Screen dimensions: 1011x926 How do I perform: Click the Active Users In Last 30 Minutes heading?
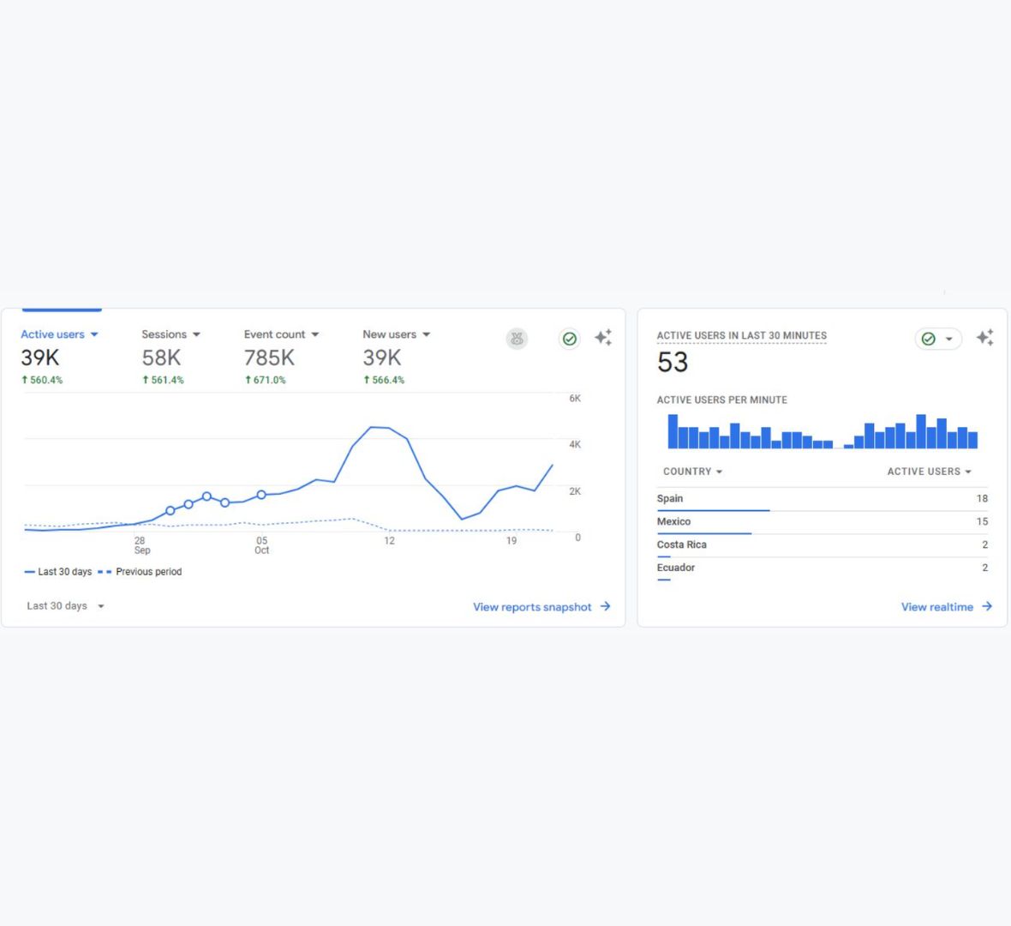[x=741, y=336]
